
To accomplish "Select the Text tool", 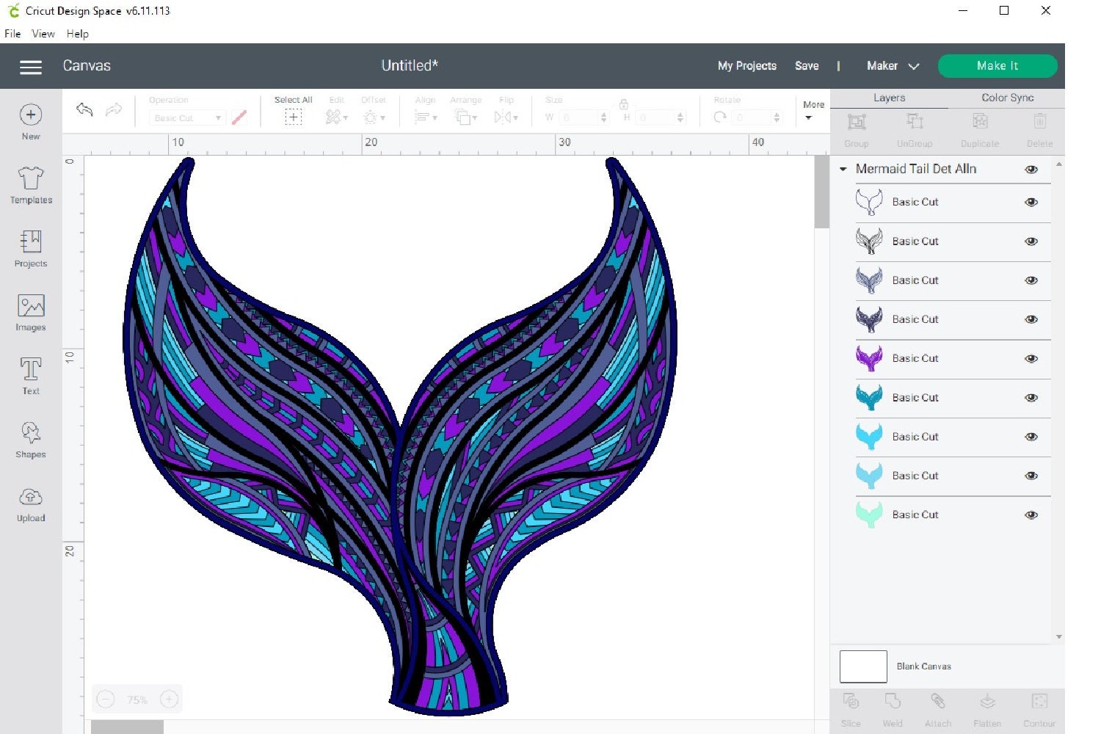I will [x=30, y=377].
